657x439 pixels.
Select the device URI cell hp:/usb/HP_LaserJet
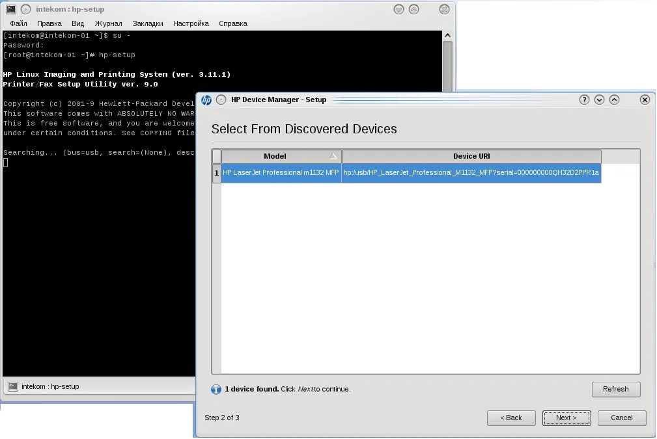click(x=471, y=173)
